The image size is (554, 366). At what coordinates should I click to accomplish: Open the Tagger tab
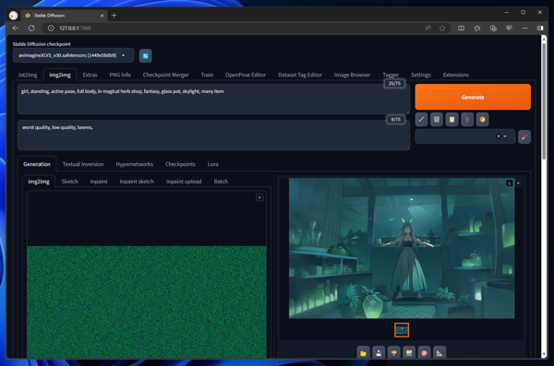[x=391, y=75]
